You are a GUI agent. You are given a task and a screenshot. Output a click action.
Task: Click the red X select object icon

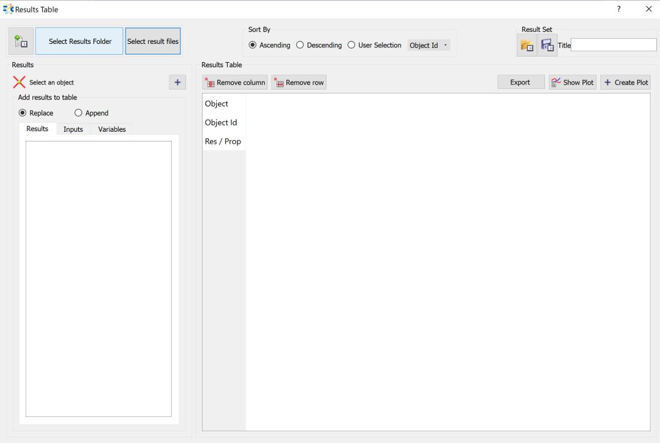click(x=20, y=82)
